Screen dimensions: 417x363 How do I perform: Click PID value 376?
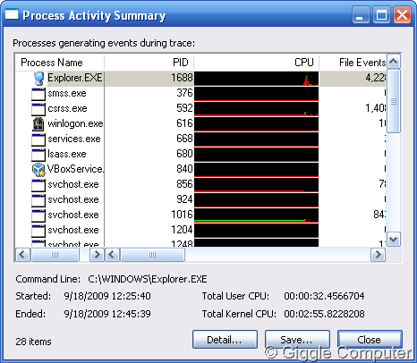[184, 93]
